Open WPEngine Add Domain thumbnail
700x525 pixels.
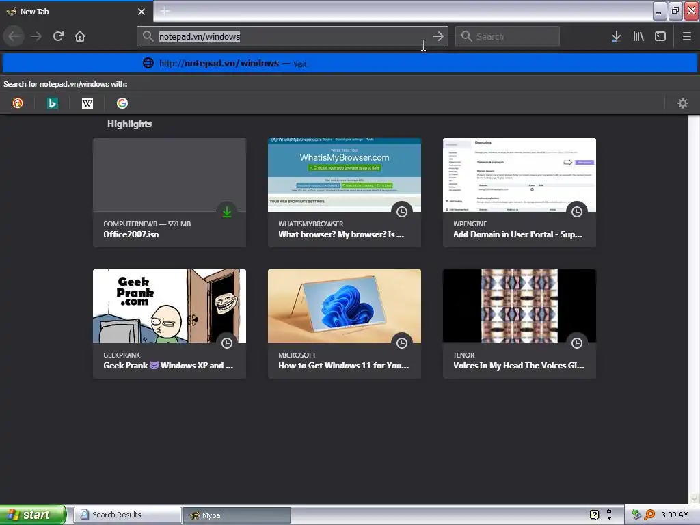pos(520,174)
